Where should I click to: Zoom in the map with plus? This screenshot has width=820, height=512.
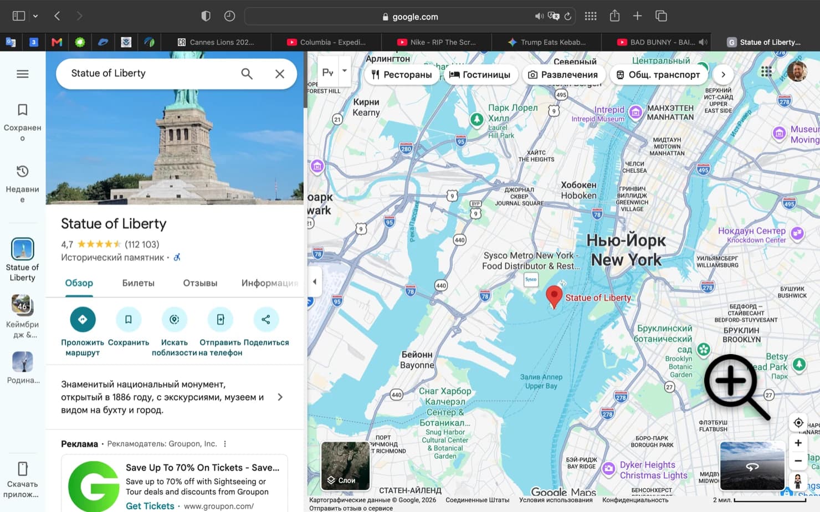(x=798, y=443)
